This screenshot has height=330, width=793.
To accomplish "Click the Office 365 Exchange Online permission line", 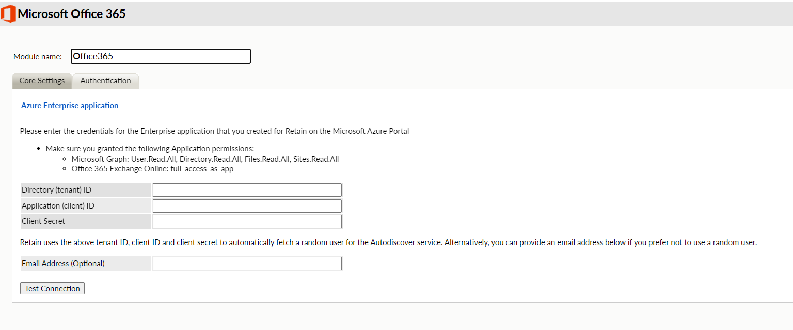I will point(152,169).
